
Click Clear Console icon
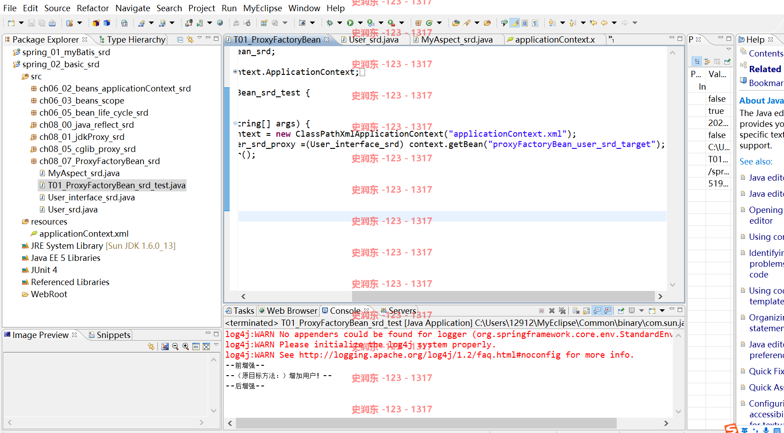tap(576, 311)
